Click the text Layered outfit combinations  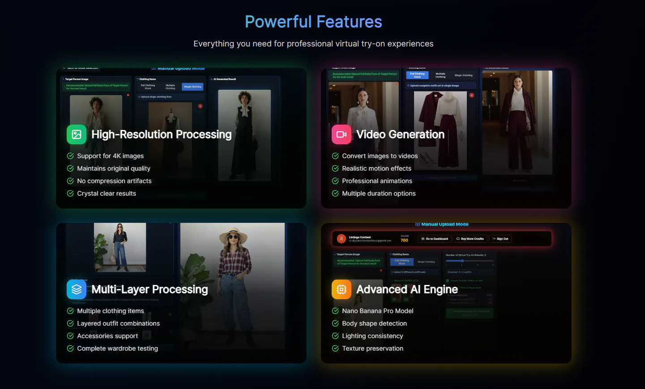tap(119, 323)
